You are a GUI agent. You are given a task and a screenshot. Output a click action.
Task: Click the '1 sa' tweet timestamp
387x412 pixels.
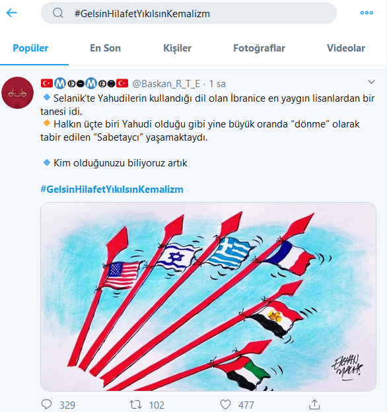[217, 84]
